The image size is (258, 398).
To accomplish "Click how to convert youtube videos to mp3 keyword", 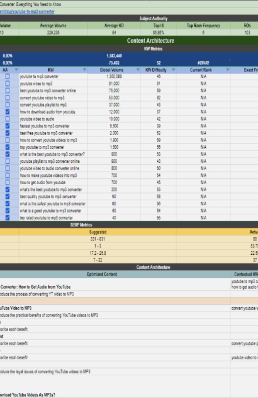I will coord(48,140).
